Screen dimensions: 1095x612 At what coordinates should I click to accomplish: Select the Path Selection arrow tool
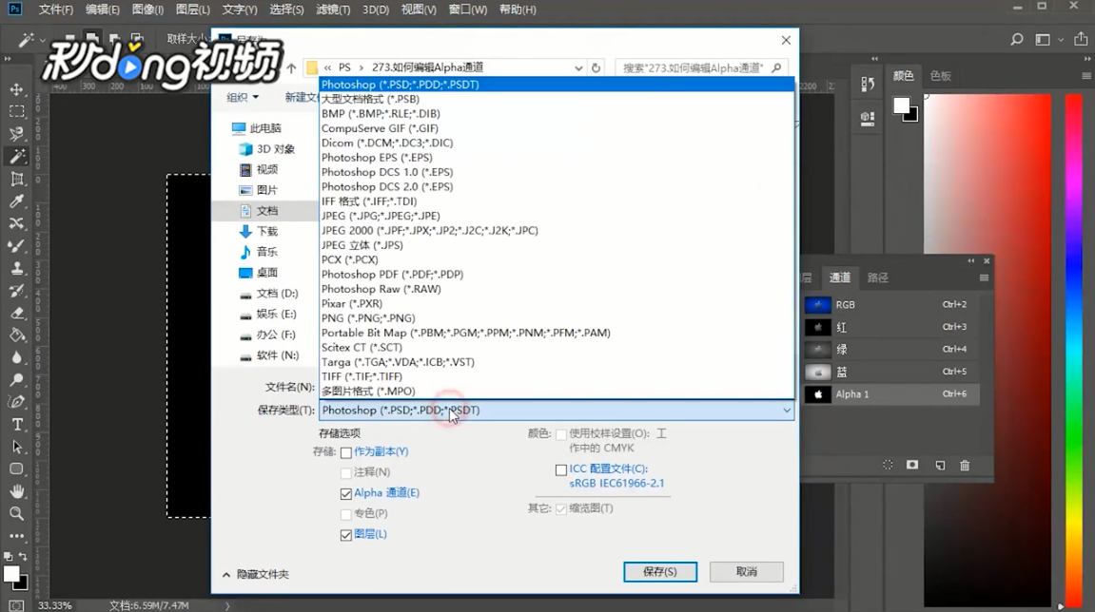(x=17, y=447)
